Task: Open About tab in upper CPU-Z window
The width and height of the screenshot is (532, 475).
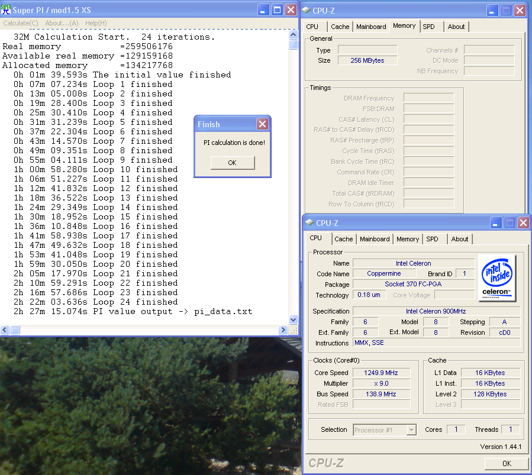Action: [x=456, y=27]
